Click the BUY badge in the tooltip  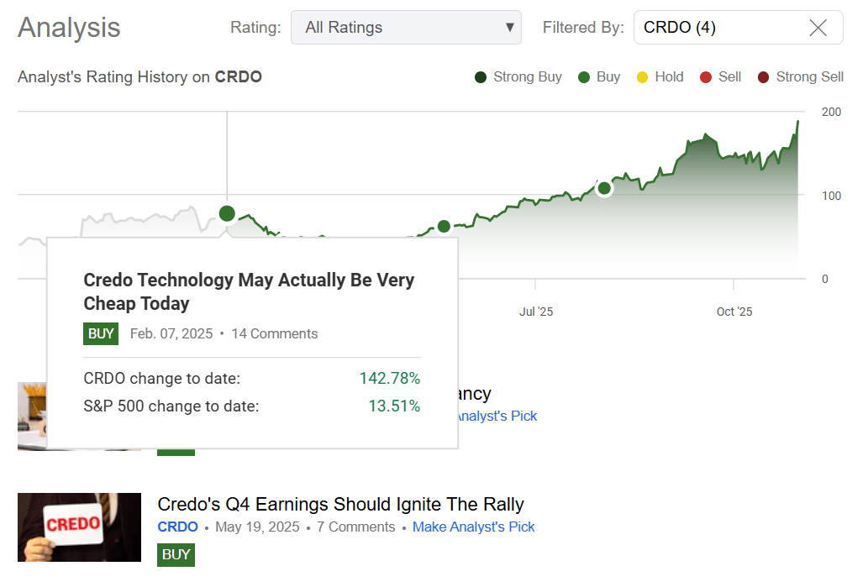tap(101, 333)
